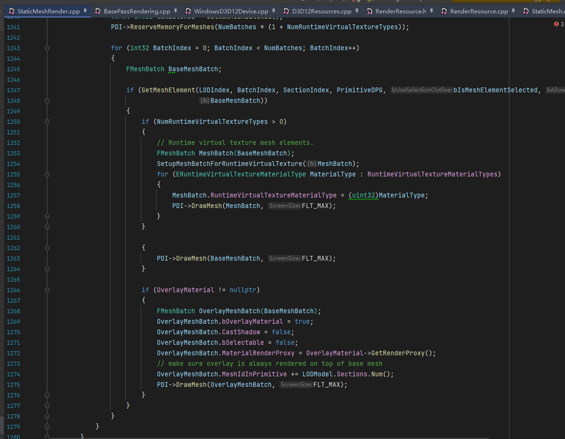Image resolution: width=565 pixels, height=439 pixels.
Task: Click the [&] hint before MeshBatch on line 1254
Action: coord(312,164)
